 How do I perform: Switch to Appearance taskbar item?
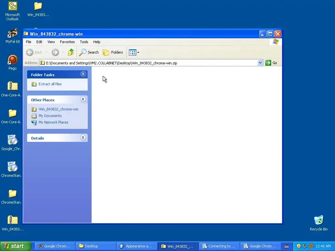point(137,246)
